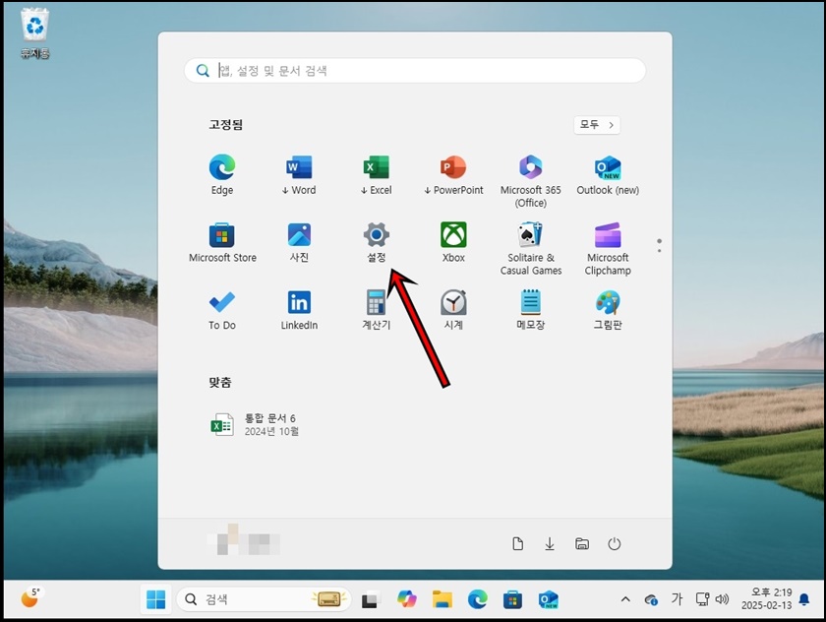Open the pinned Excel app
The height and width of the screenshot is (622, 826).
coord(376,175)
